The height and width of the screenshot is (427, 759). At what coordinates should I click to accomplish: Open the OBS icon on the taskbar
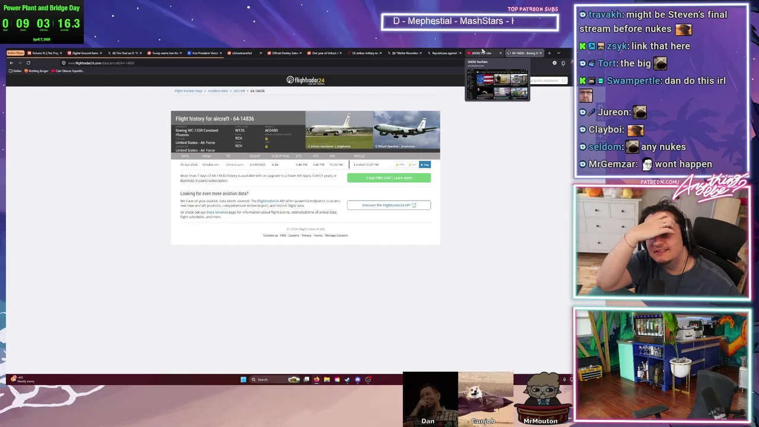pyautogui.click(x=368, y=380)
